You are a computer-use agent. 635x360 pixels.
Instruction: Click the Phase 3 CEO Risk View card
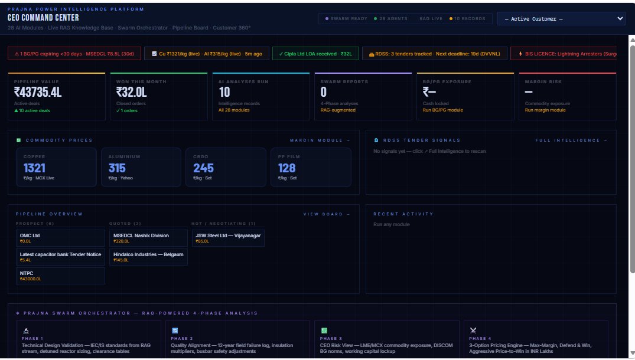387,340
